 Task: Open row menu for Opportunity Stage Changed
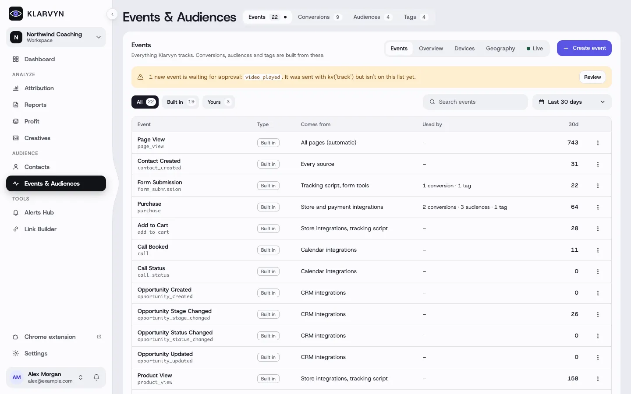(x=598, y=314)
